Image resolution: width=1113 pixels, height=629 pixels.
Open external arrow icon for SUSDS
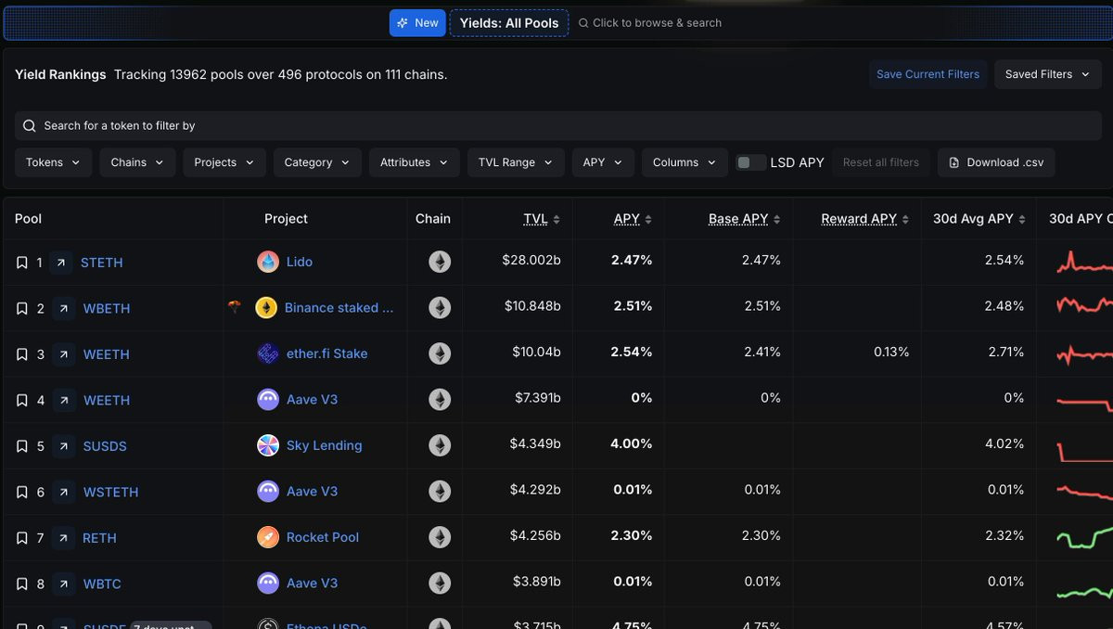pyautogui.click(x=64, y=446)
